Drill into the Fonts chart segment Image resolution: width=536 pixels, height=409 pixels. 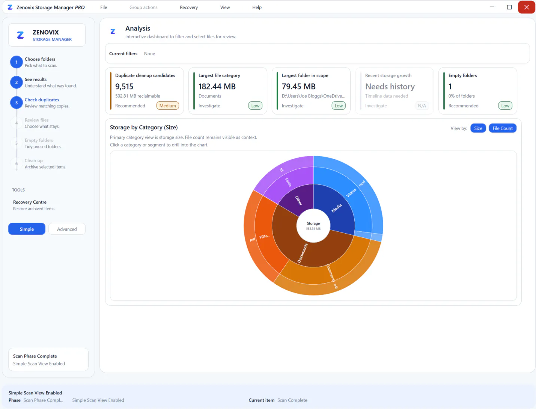(288, 183)
